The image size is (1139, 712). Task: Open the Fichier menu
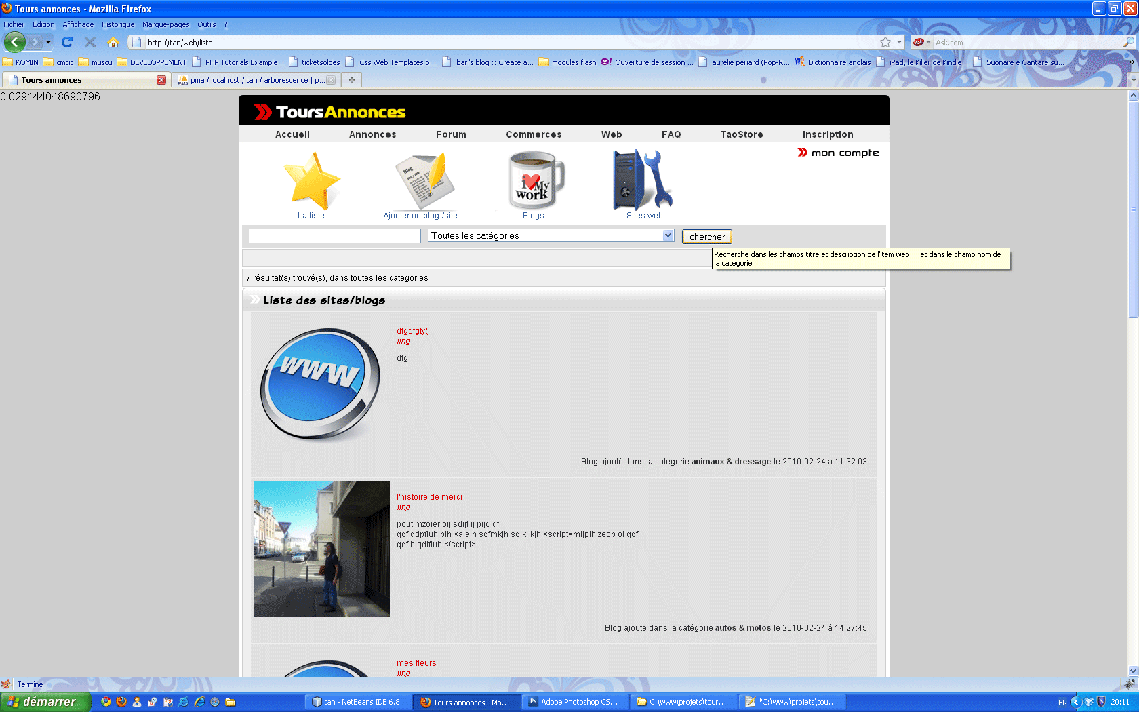click(14, 24)
